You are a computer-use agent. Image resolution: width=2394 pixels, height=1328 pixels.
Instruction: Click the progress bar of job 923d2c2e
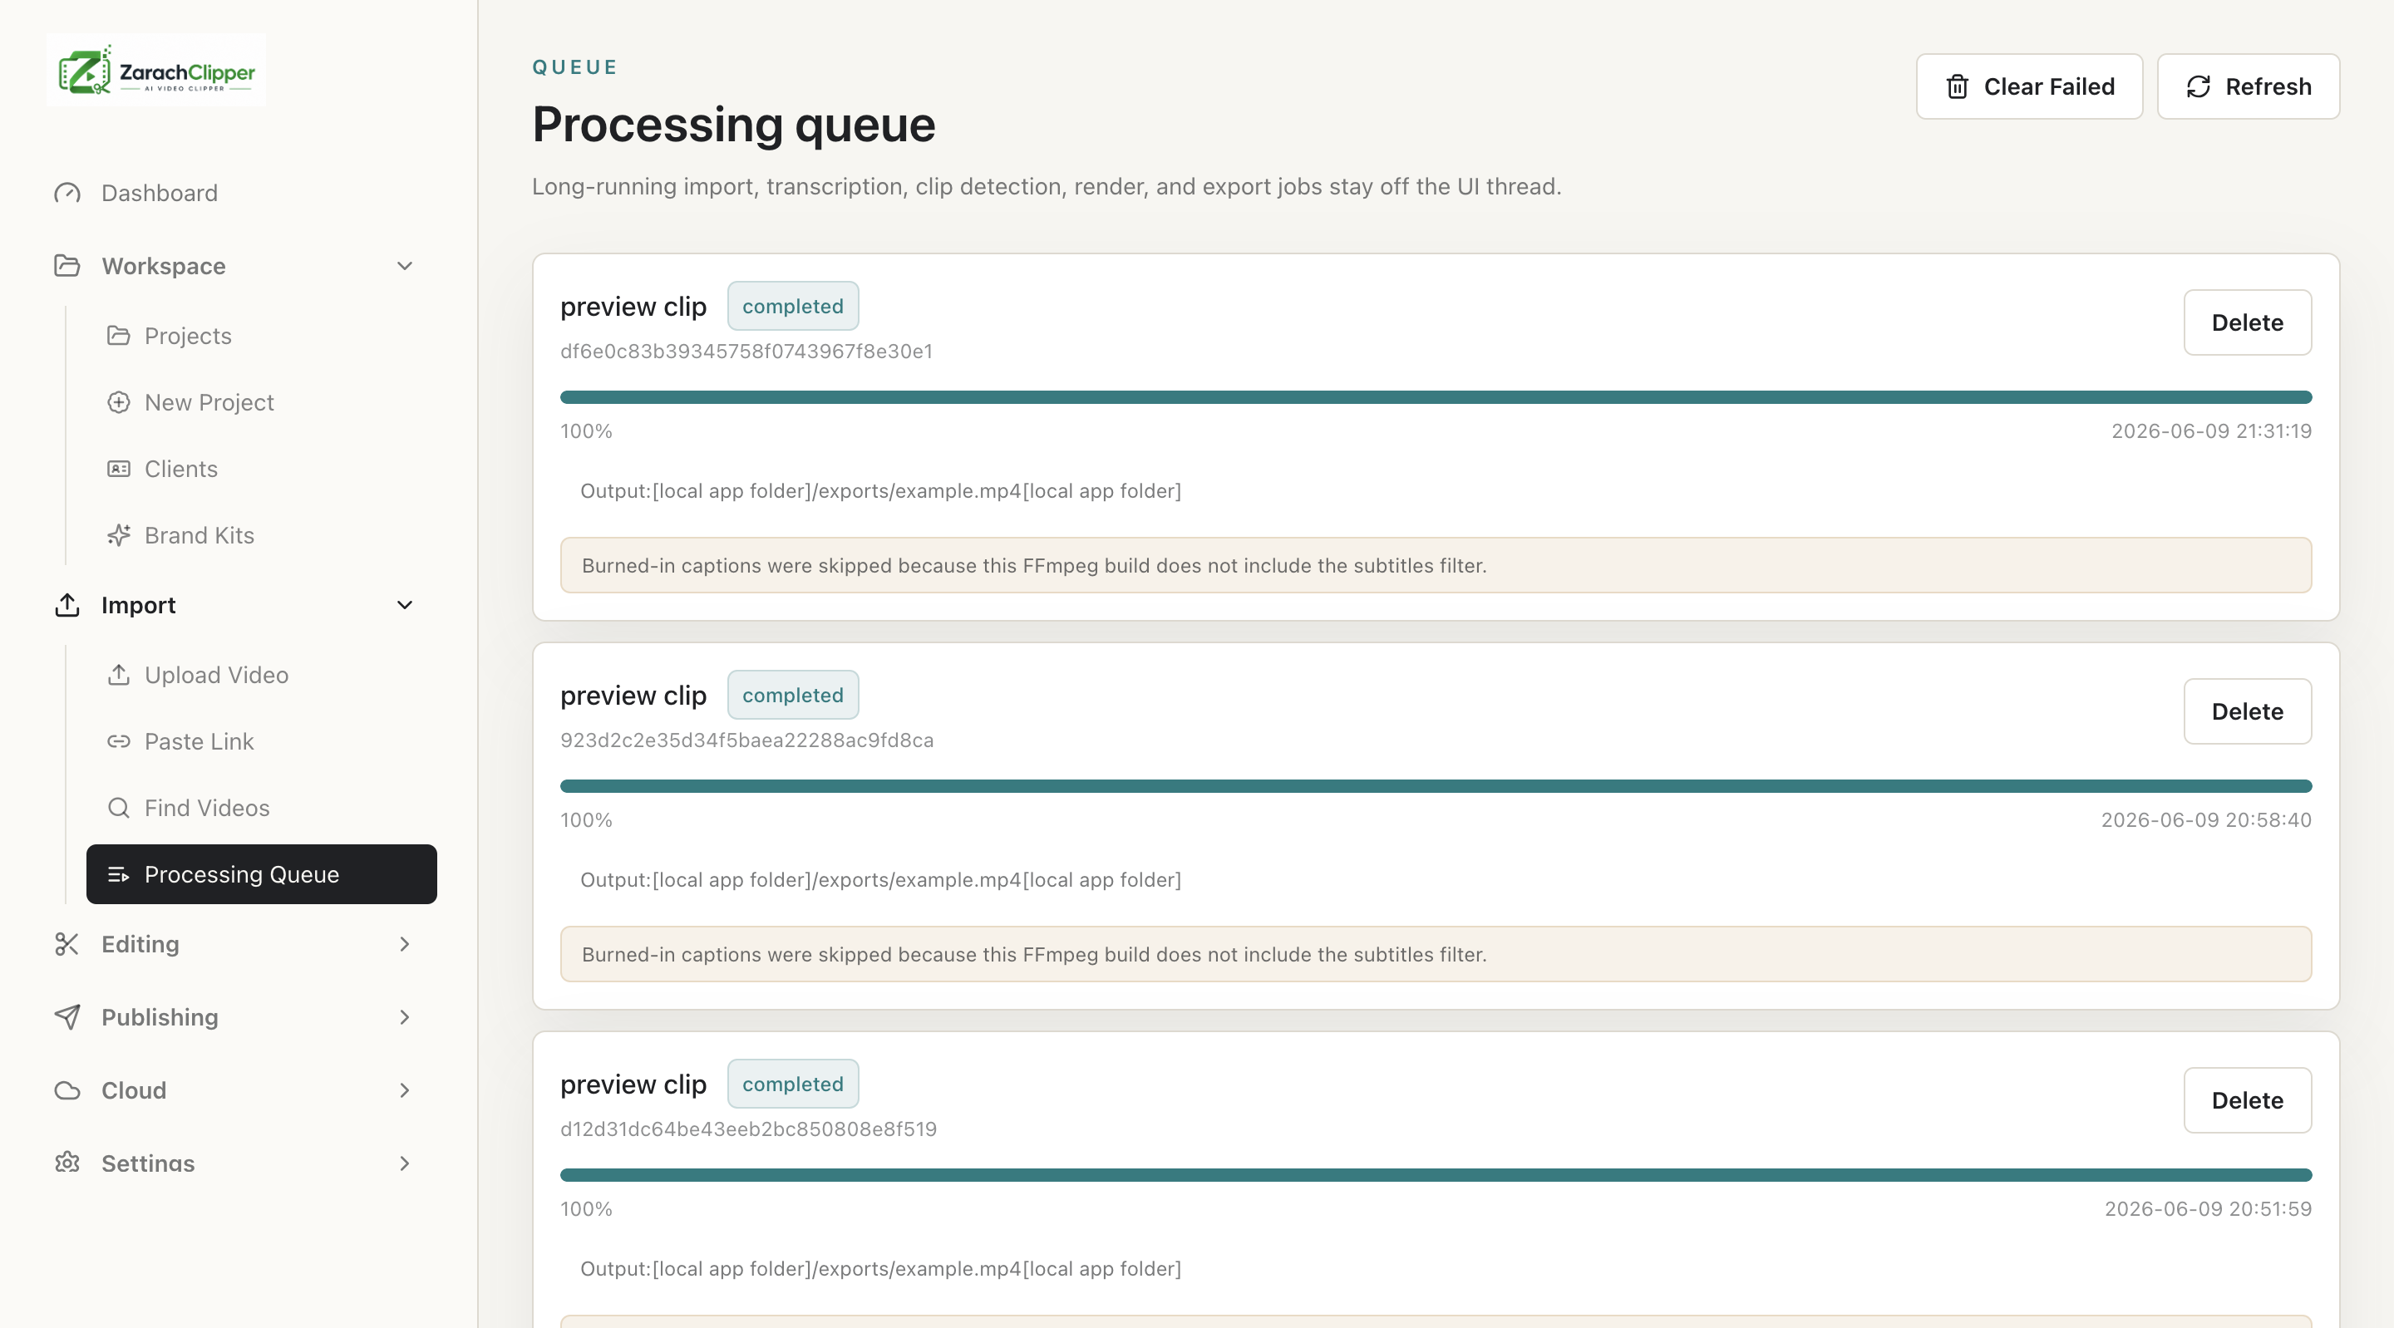point(1436,786)
